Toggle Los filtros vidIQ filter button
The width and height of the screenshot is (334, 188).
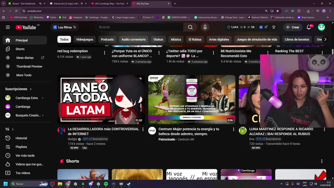[x=64, y=27]
